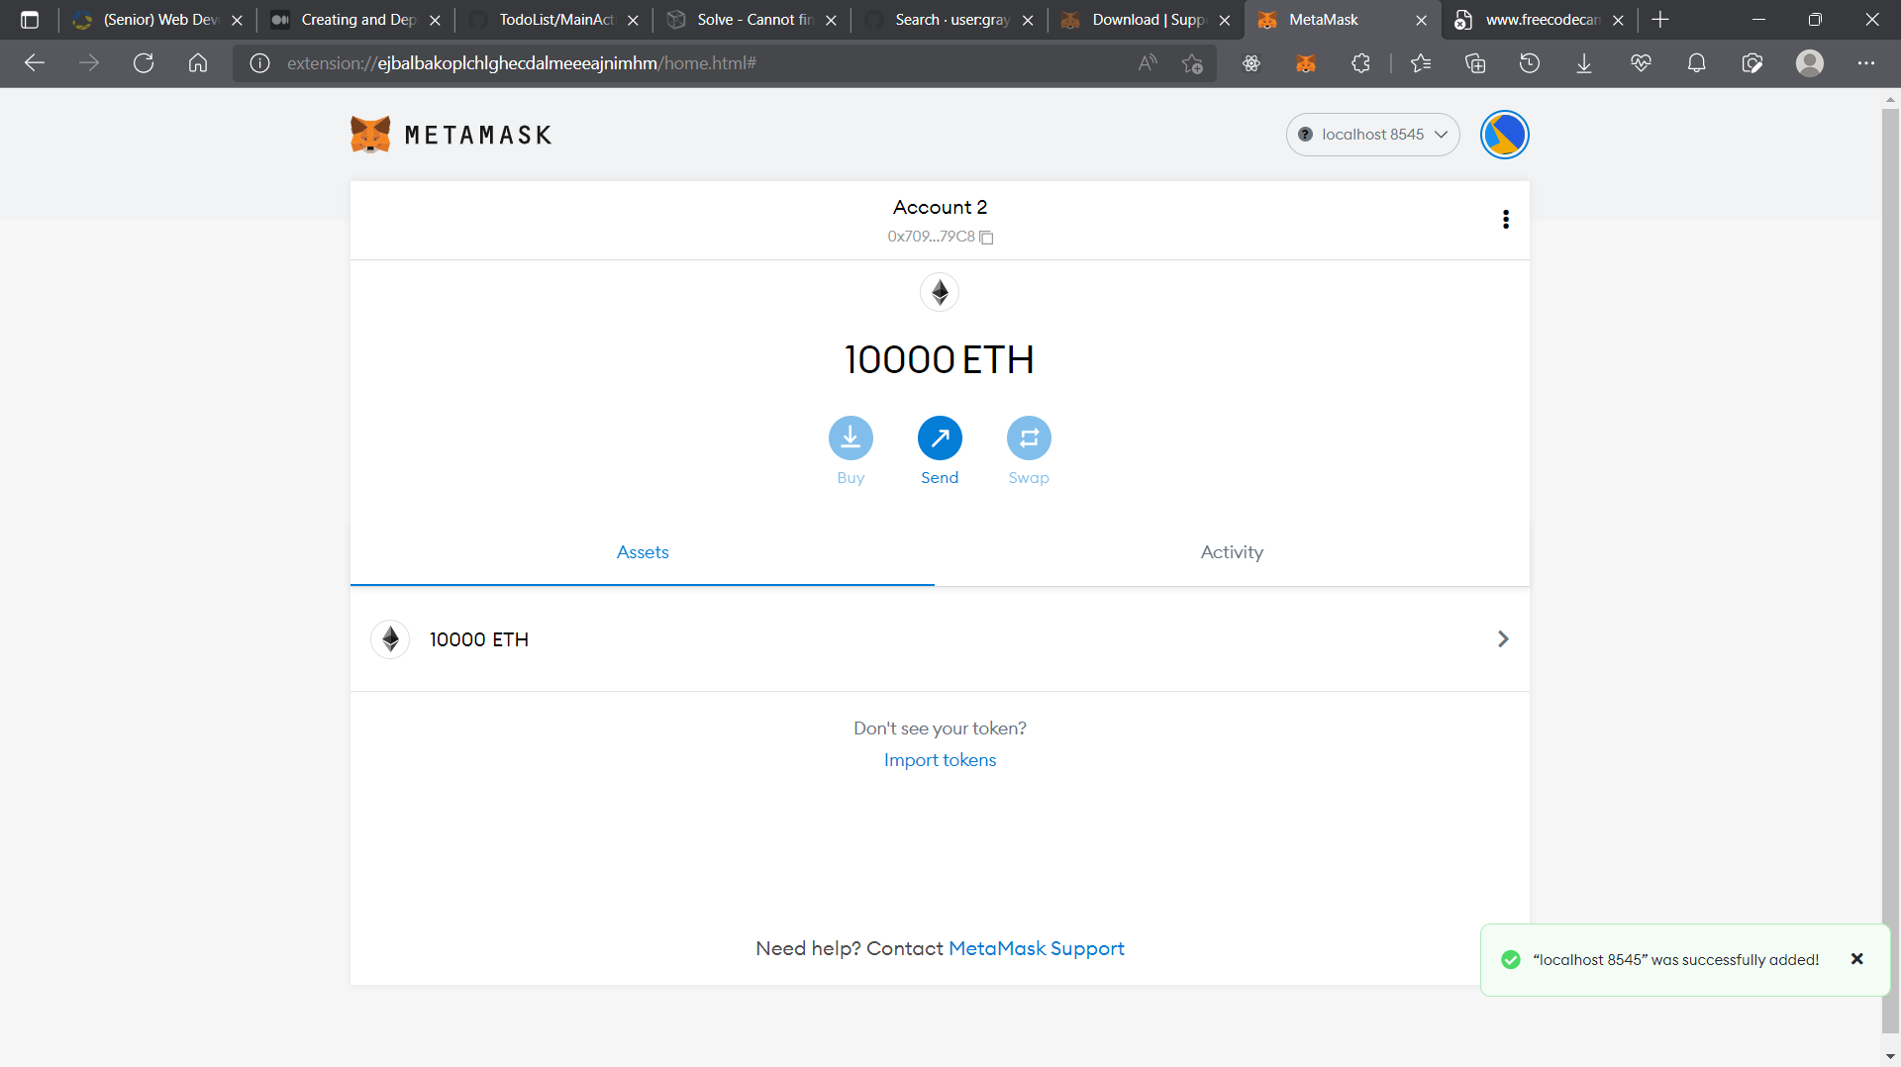Viewport: 1901px width, 1067px height.
Task: Click the MetaMask fox logo
Action: click(370, 135)
